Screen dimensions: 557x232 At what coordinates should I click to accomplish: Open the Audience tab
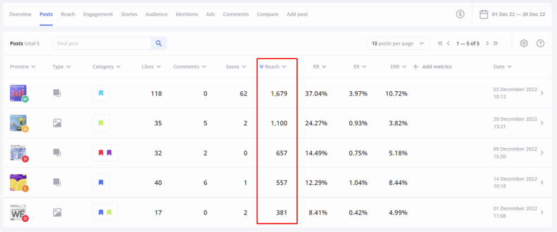click(x=156, y=14)
